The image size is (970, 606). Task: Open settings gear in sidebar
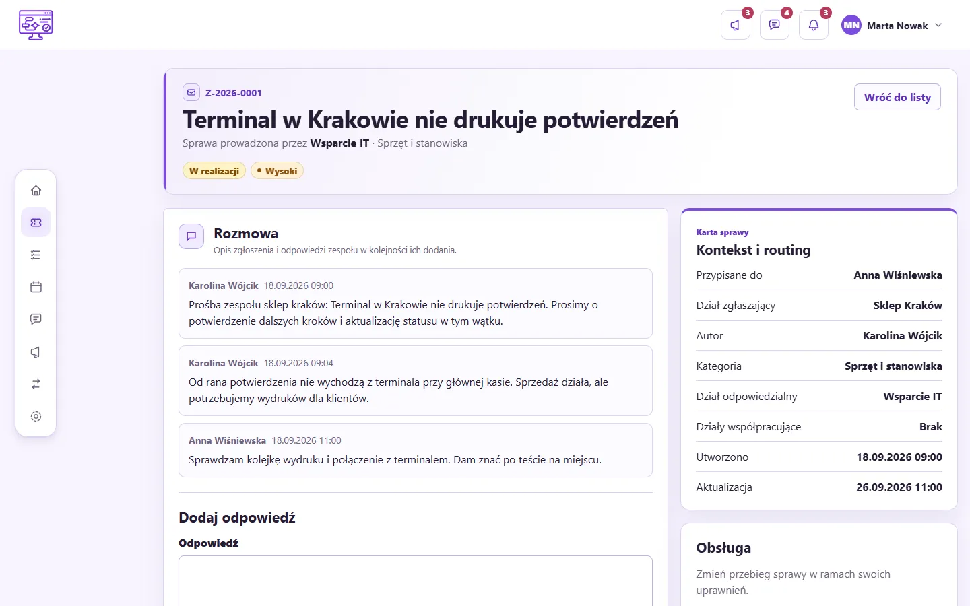(x=36, y=416)
